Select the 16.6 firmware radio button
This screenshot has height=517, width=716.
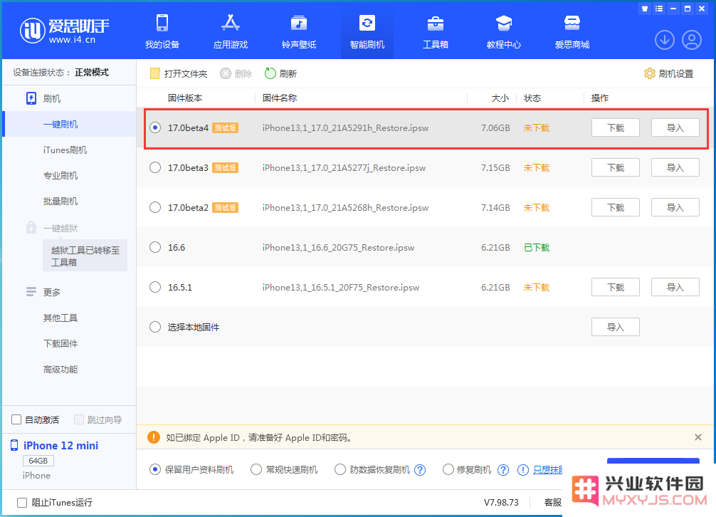(x=155, y=248)
